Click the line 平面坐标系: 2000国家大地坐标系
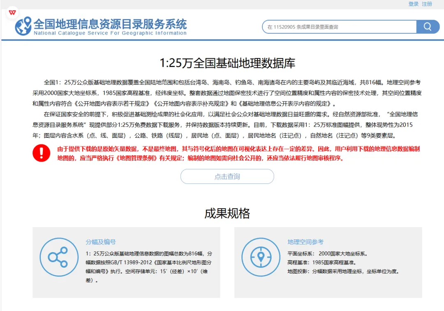The height and width of the screenshot is (311, 444). (x=327, y=253)
